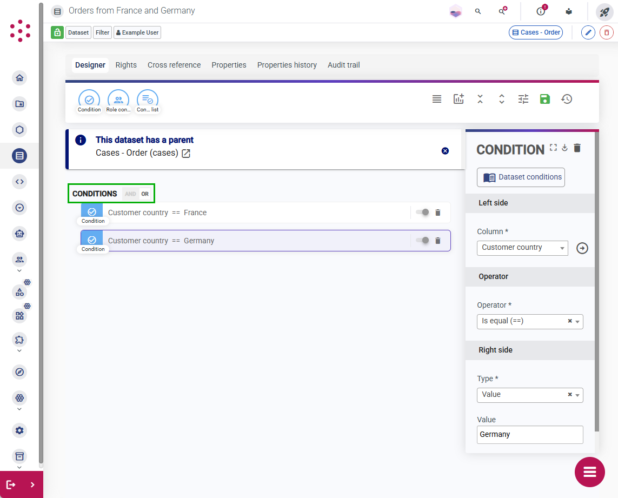Viewport: 618px width, 498px height.
Task: Open the Type dropdown showing Value
Action: [530, 395]
